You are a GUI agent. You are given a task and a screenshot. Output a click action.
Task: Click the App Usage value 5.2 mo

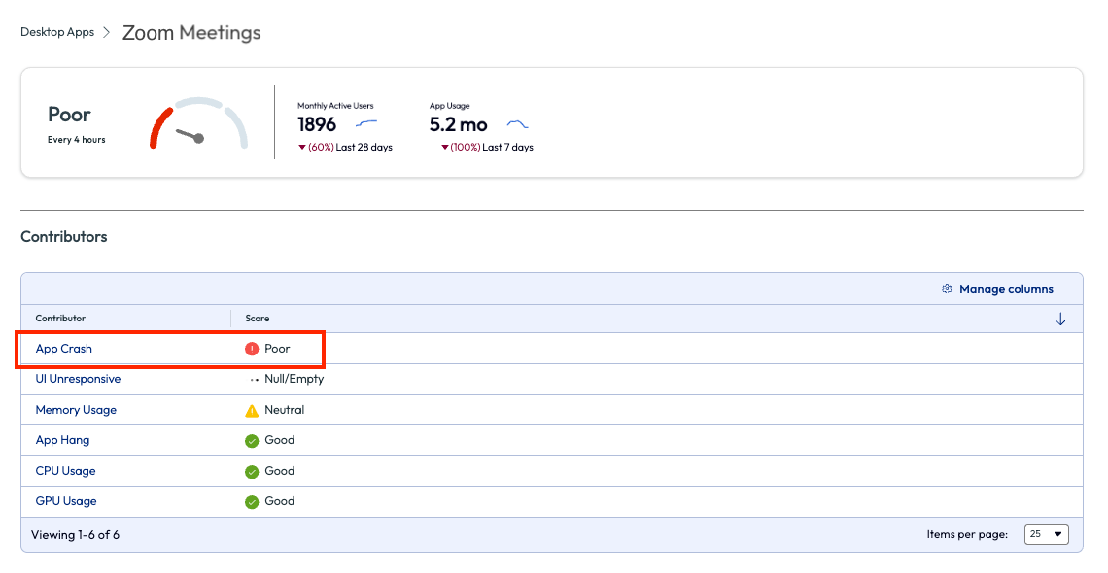(x=458, y=125)
